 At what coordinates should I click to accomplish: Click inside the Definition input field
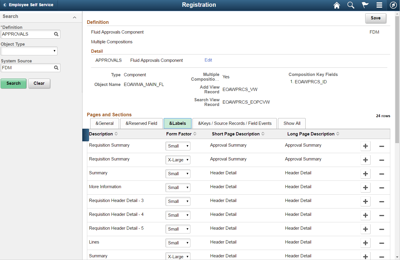point(28,34)
